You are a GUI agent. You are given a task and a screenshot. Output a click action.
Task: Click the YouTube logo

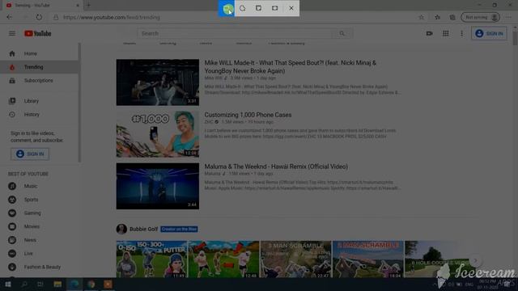click(38, 33)
